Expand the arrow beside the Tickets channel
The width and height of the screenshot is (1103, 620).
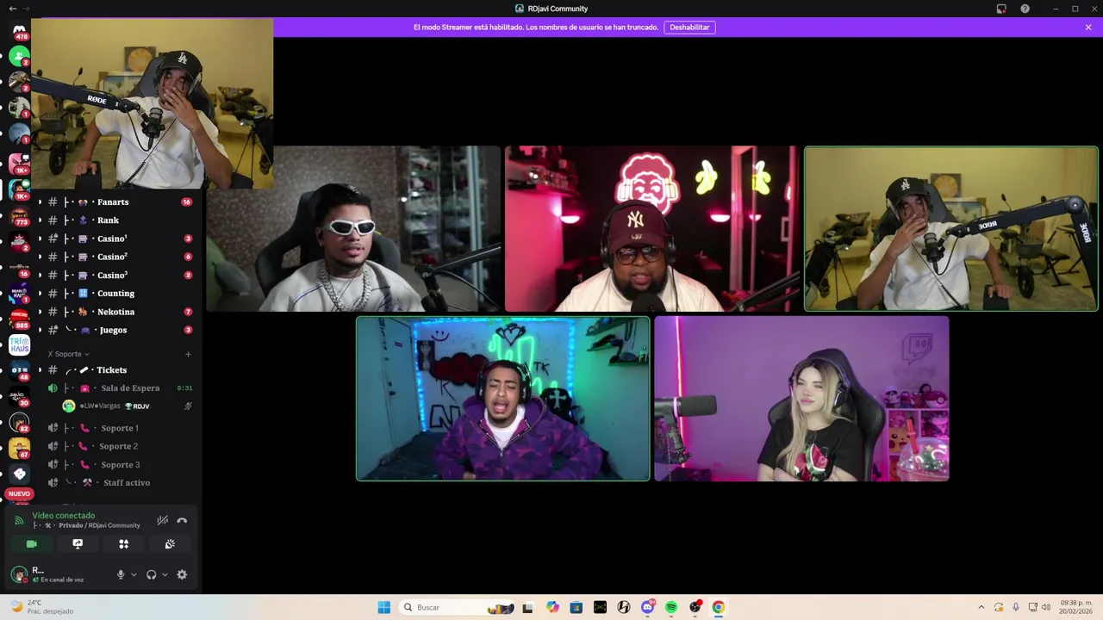[40, 370]
